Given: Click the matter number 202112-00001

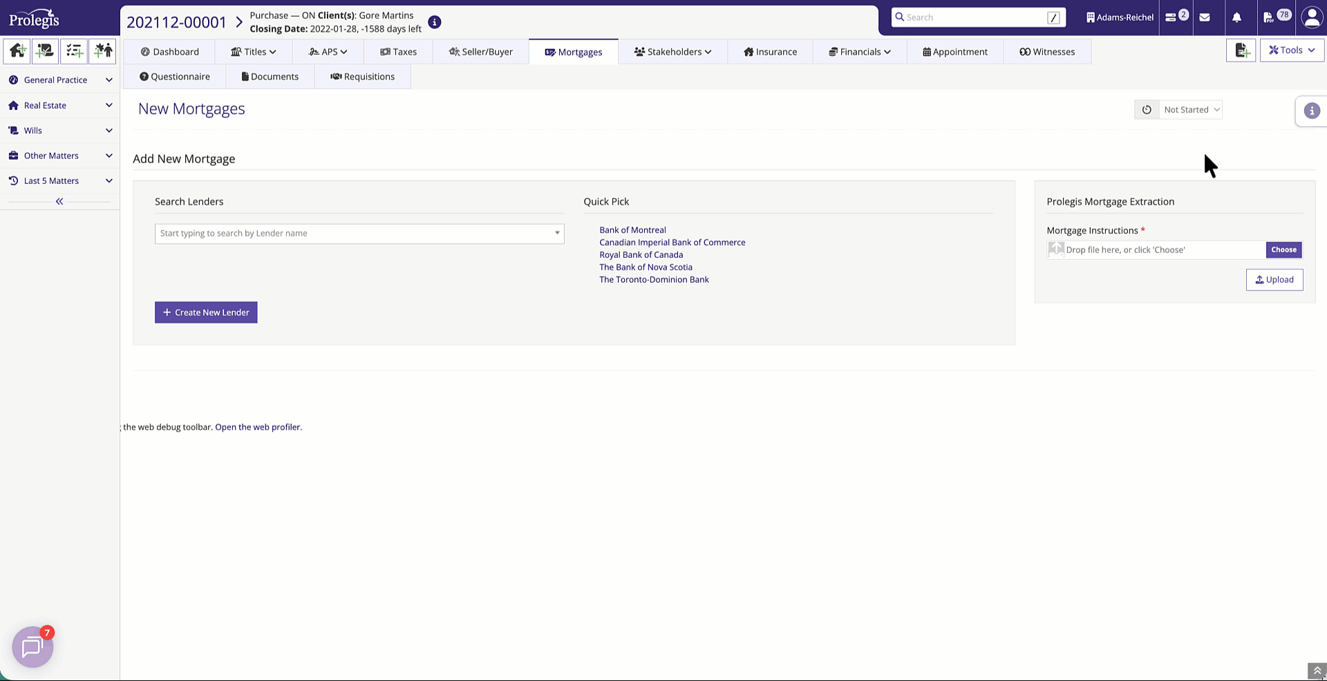Looking at the screenshot, I should click(176, 22).
